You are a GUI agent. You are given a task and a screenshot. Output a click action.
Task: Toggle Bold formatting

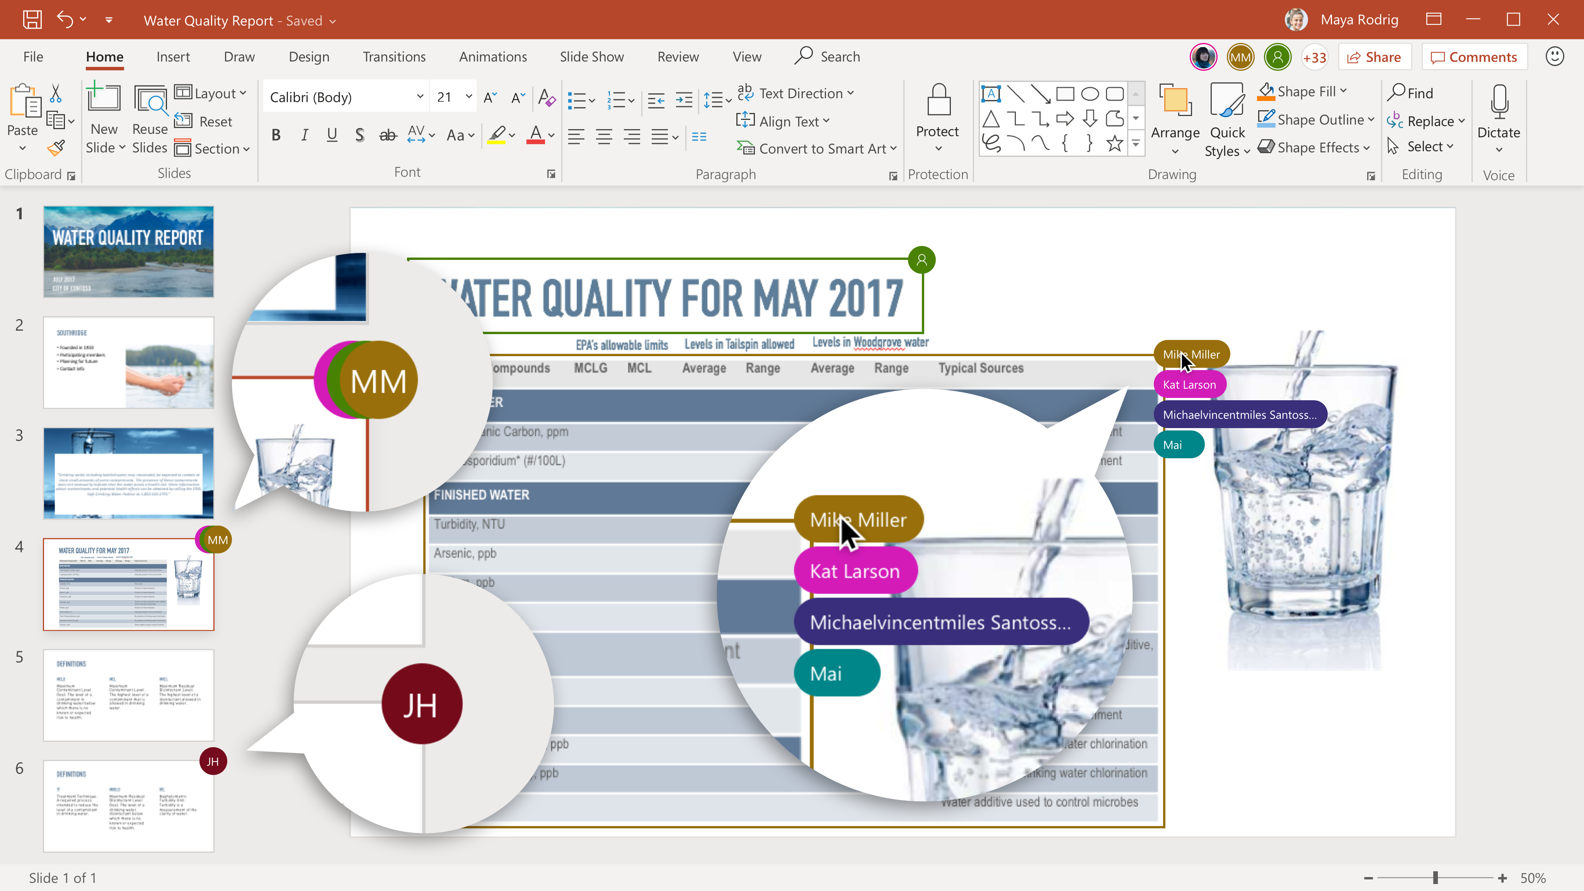276,135
